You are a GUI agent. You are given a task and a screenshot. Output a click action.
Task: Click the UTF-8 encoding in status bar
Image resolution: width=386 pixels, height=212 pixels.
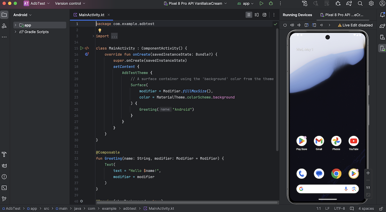(x=339, y=209)
